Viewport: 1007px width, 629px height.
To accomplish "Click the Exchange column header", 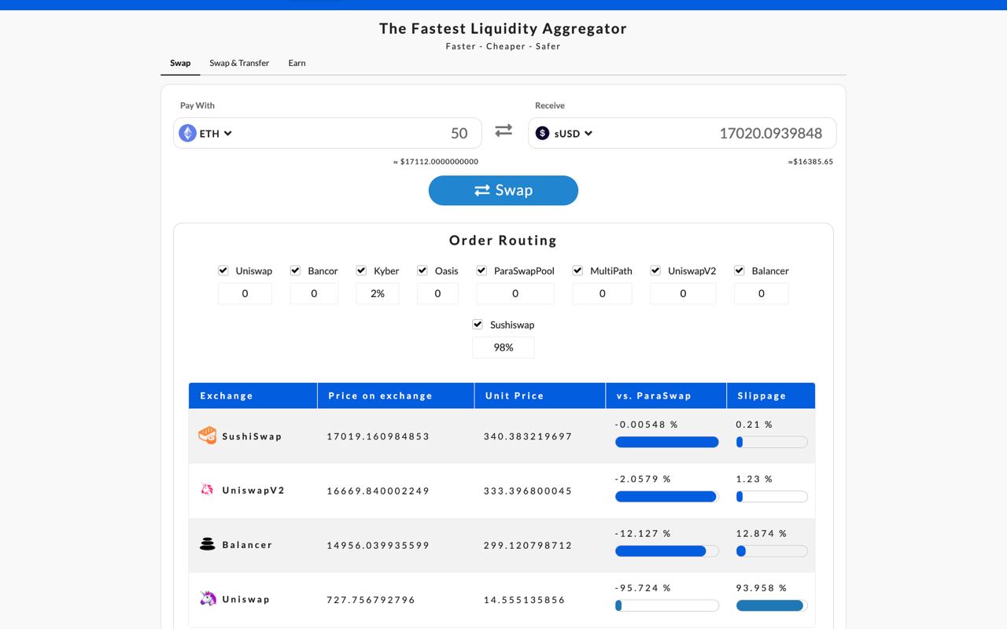I will pyautogui.click(x=253, y=395).
